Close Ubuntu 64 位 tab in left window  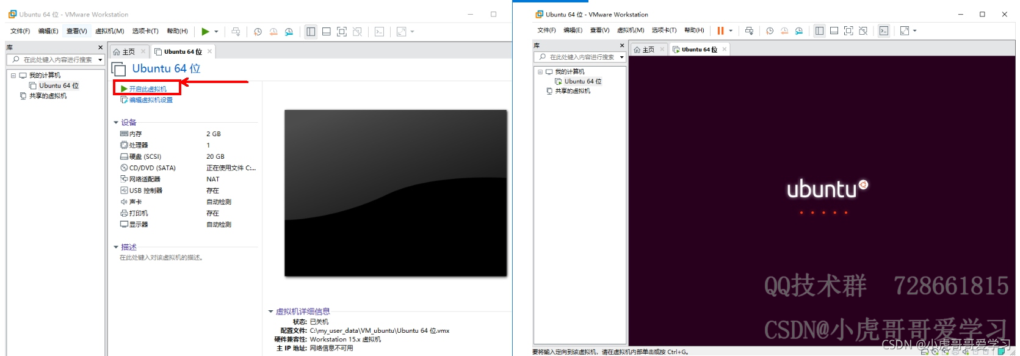click(x=209, y=51)
